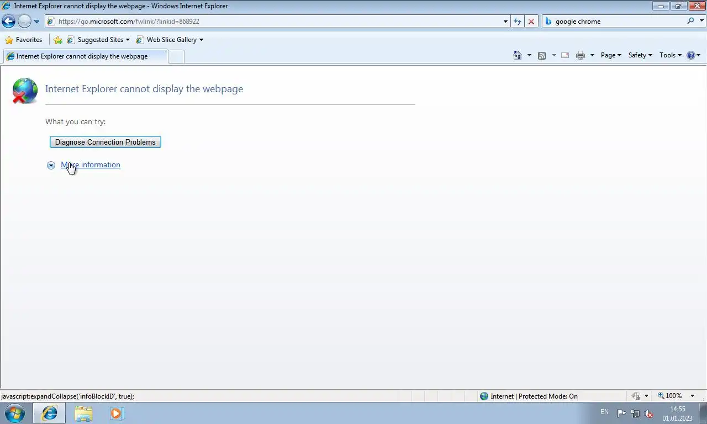Screen dimensions: 707x424
Task: Open Recent Pages dropdown next to Forward button
Action: (x=36, y=22)
